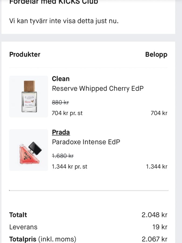Click the Belopp column header
The image size is (182, 243).
coord(156,55)
